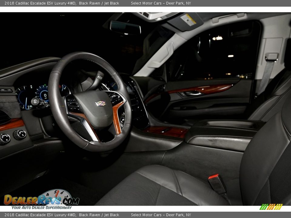Click 'Your Auto Dealer SuperHighway' tagline
291x218 pixels.
(x=42, y=208)
